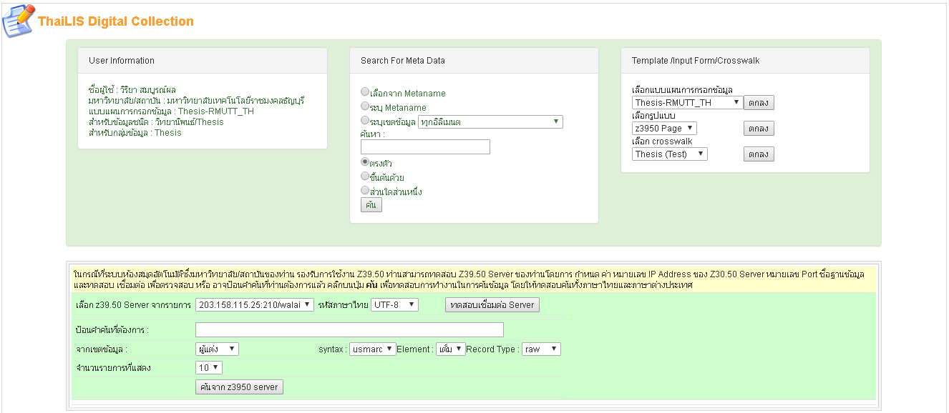Click the เลือก z39.50 Server จากรายการ label
This screenshot has width=949, height=413.
(x=133, y=305)
